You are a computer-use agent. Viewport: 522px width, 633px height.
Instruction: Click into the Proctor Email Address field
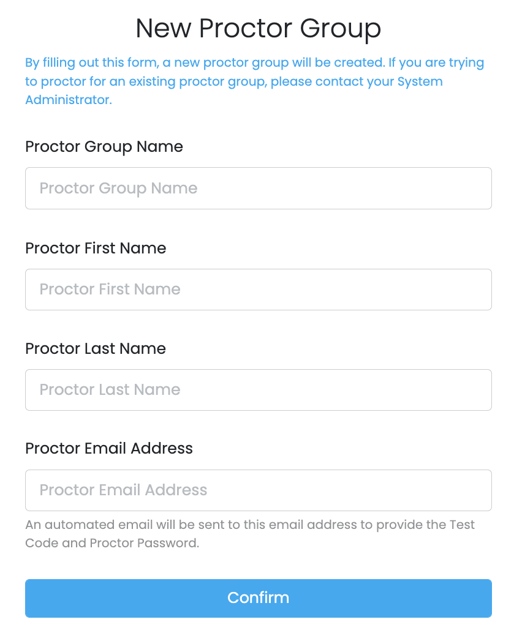click(x=258, y=490)
